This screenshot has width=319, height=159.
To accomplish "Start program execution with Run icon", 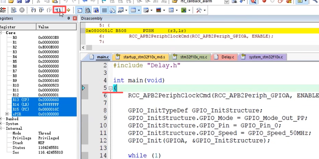I will (x=14, y=10).
